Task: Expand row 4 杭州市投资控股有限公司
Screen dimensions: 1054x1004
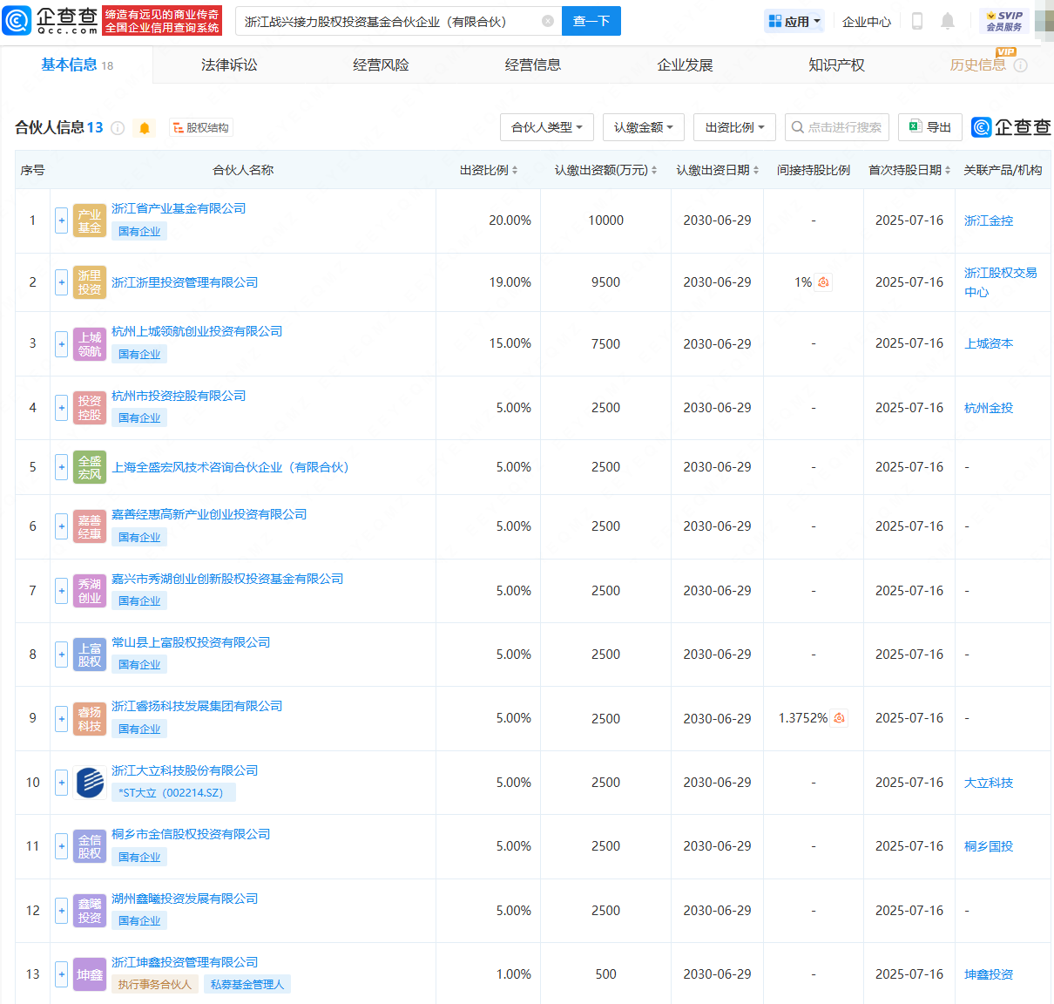Action: point(61,408)
